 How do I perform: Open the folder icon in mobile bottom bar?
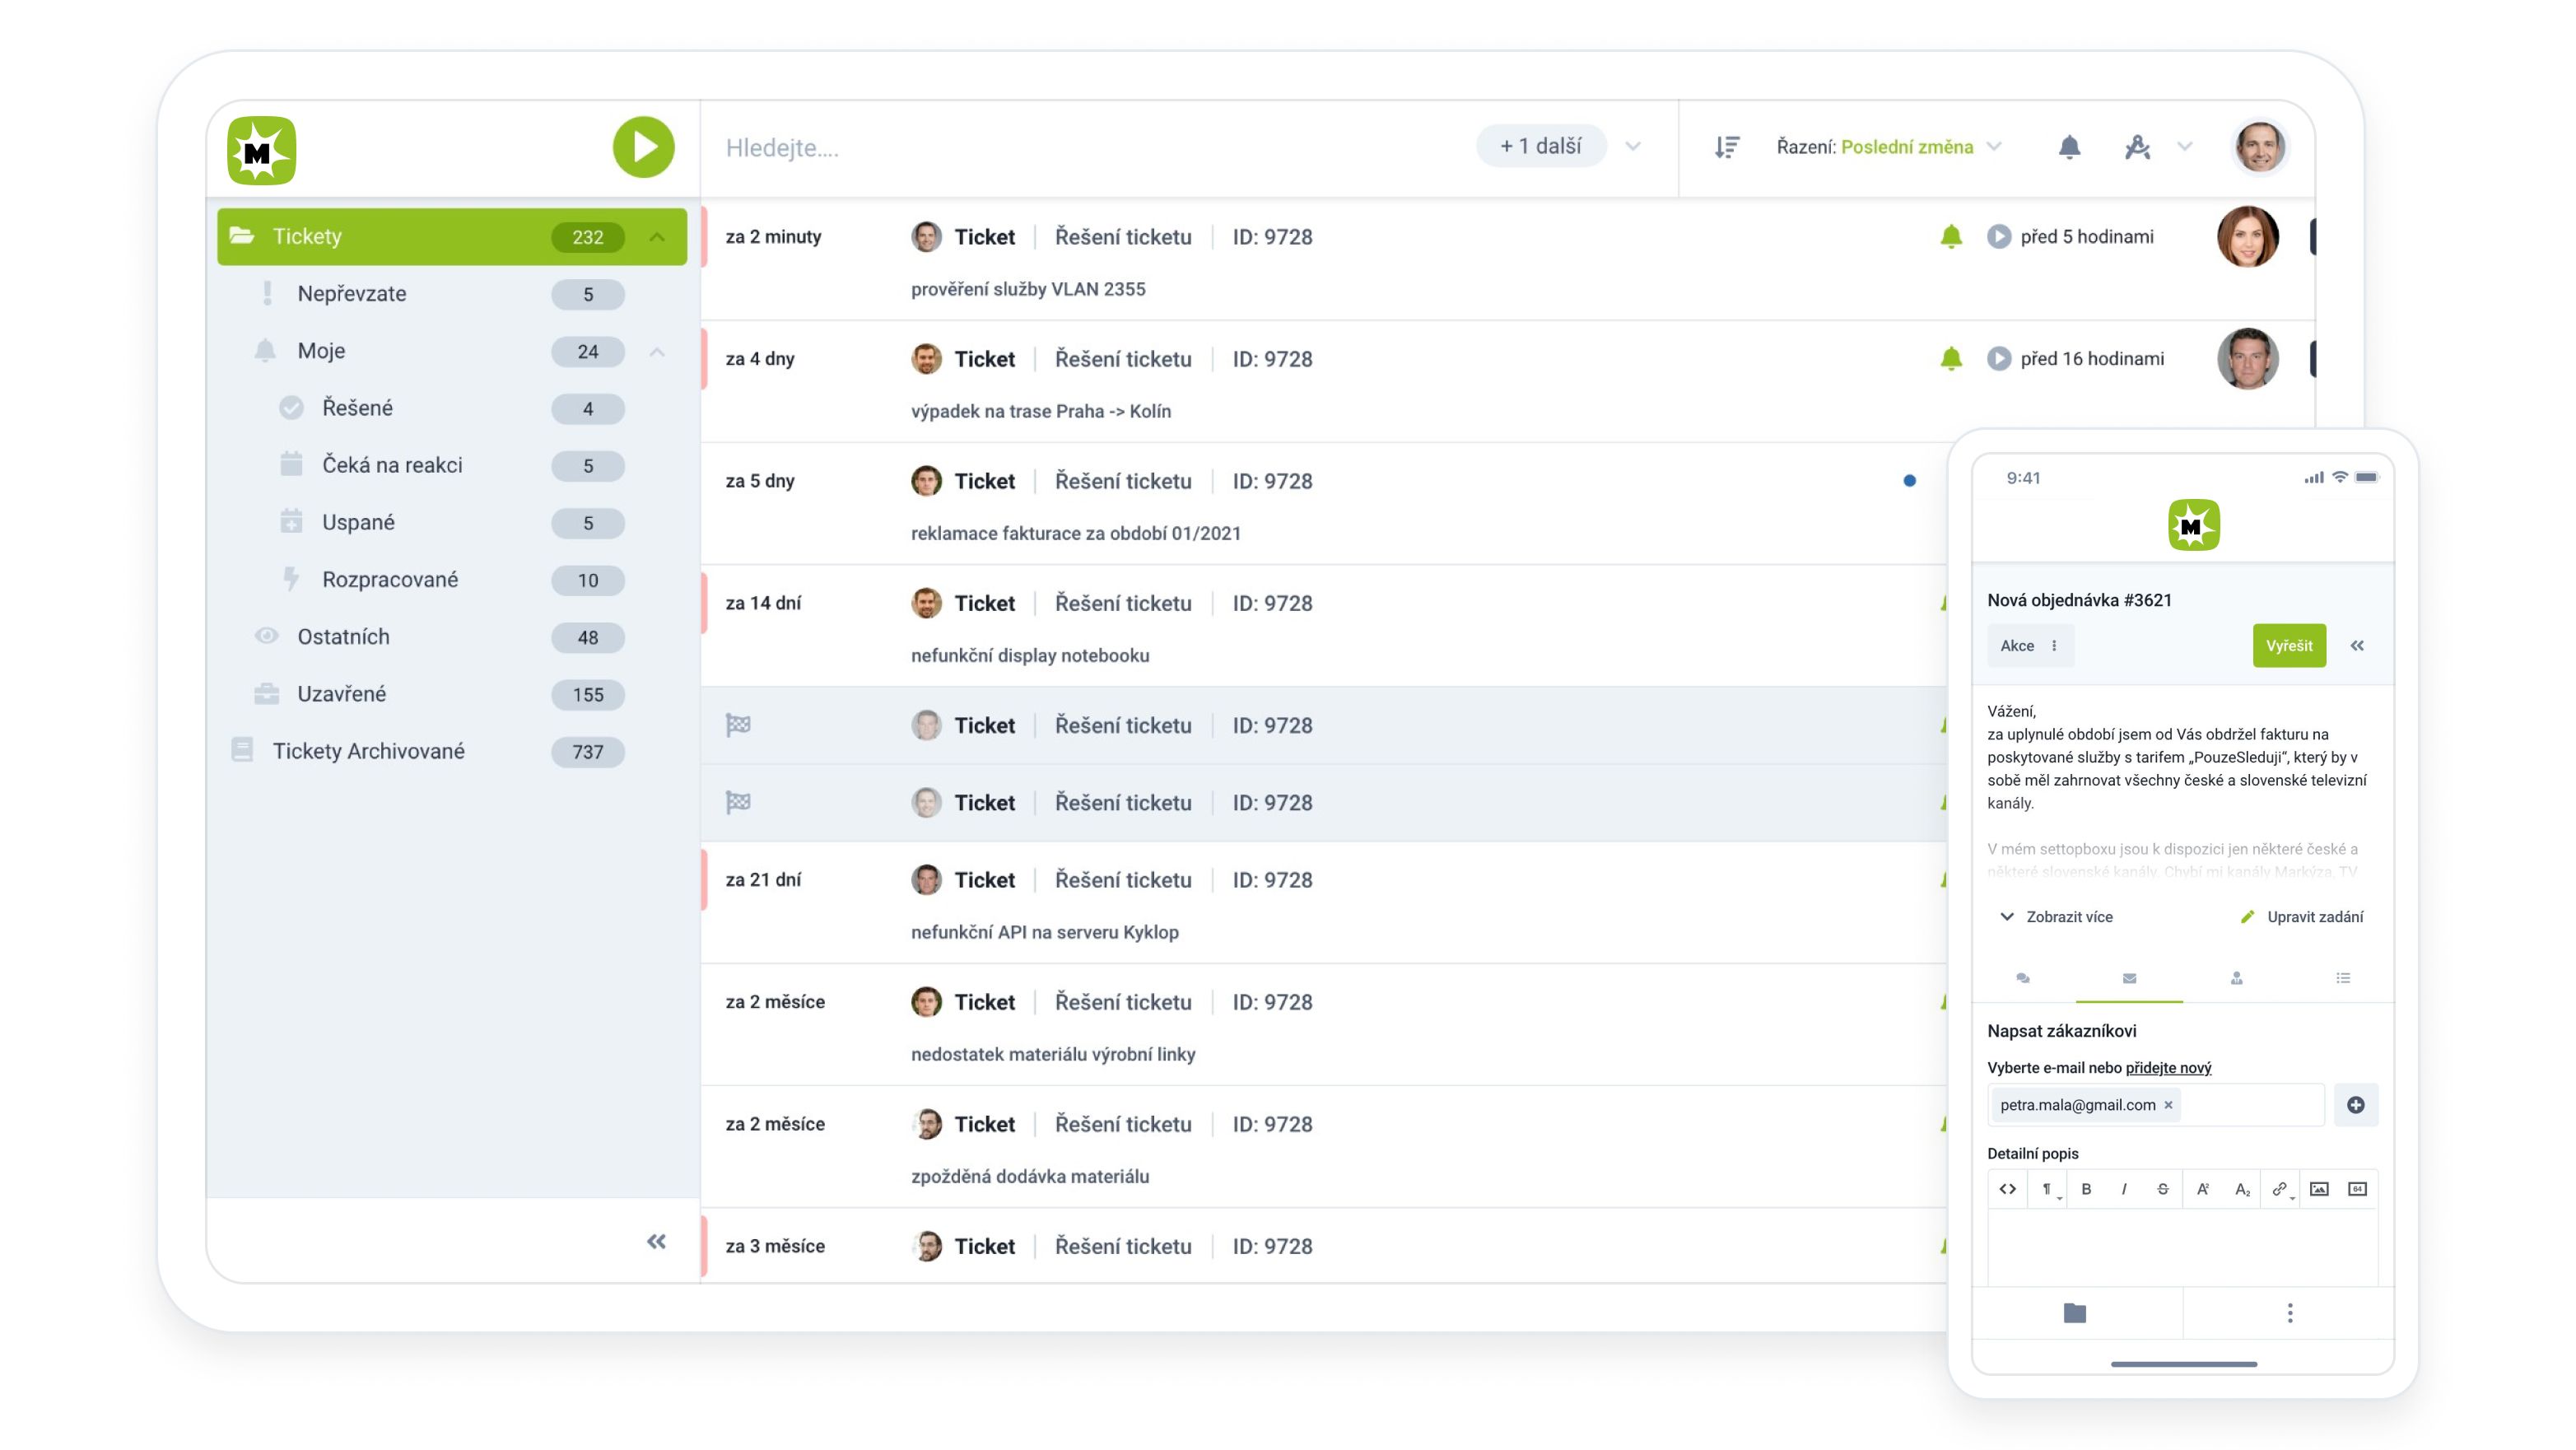click(2075, 1313)
